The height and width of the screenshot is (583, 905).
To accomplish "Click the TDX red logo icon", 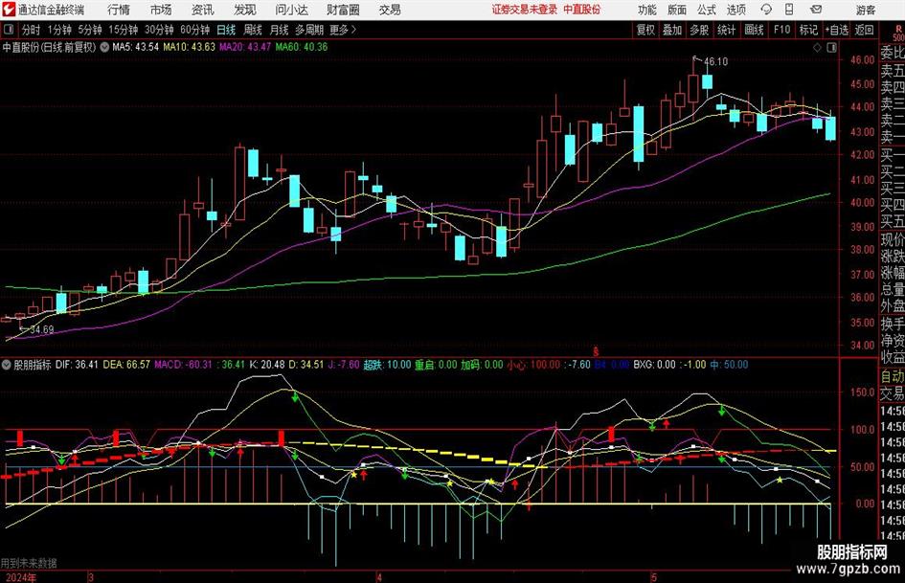I will tap(9, 10).
